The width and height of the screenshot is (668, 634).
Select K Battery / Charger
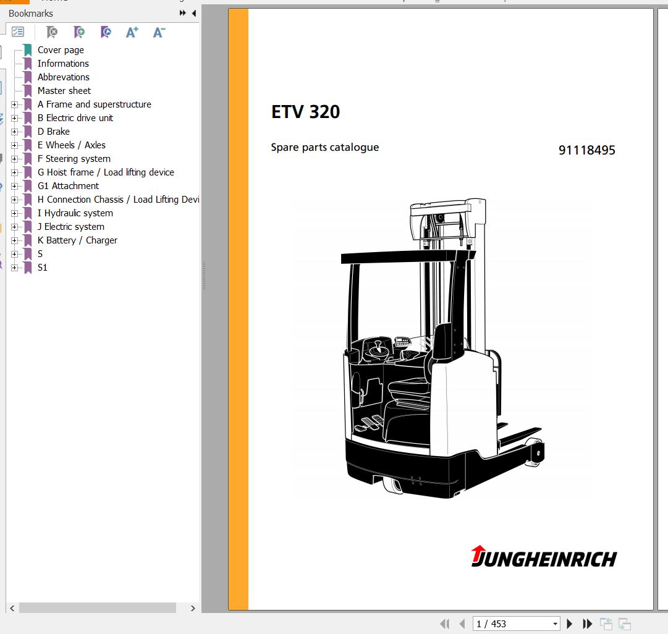click(x=77, y=241)
